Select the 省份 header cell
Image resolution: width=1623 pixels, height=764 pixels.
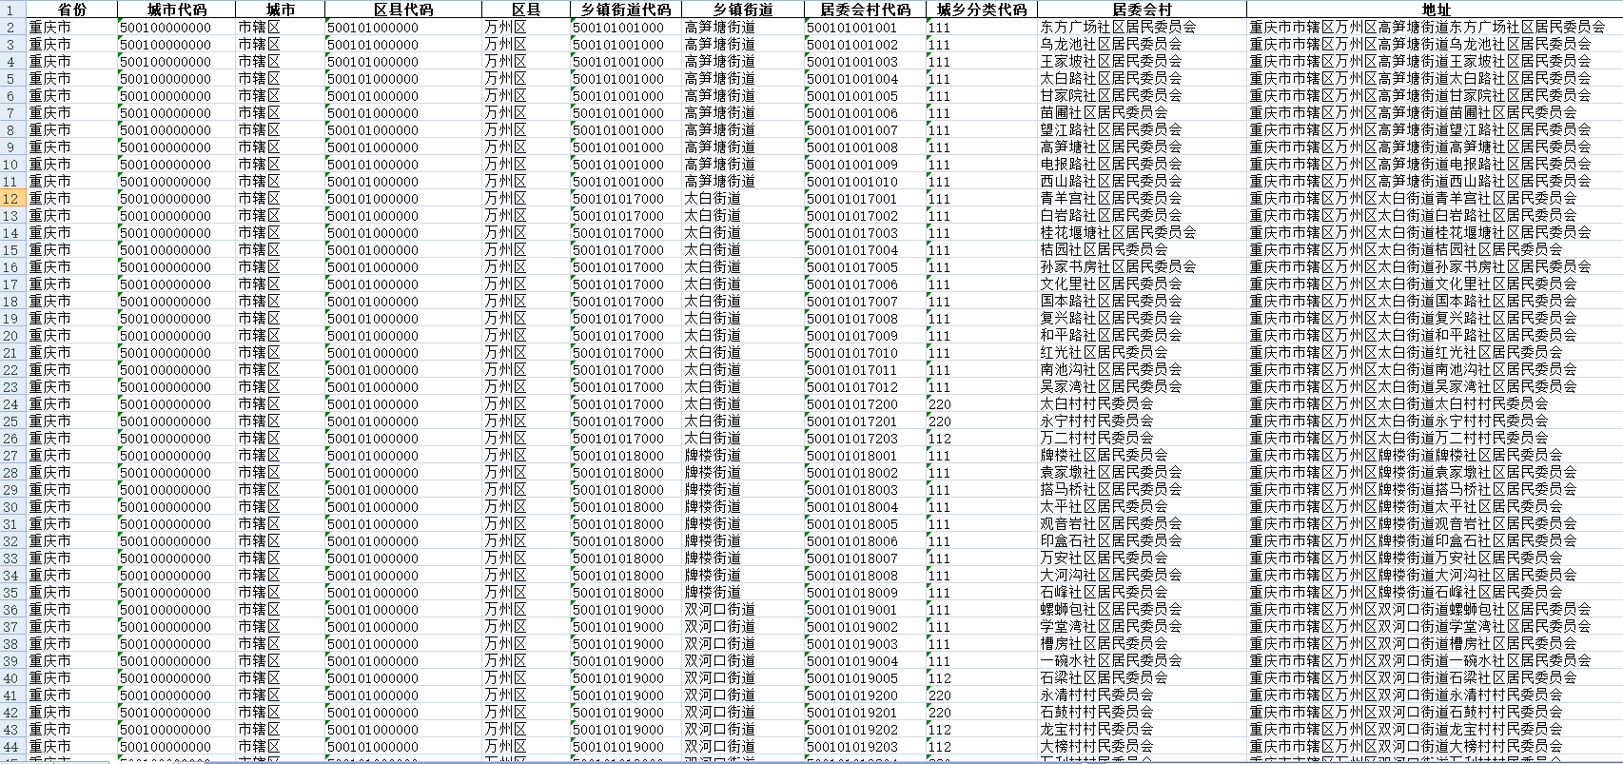[x=70, y=10]
